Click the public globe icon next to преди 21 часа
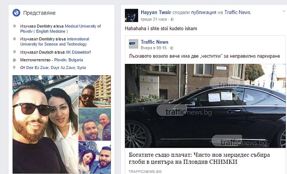Viewport: 287px width, 174px height. [x=172, y=19]
